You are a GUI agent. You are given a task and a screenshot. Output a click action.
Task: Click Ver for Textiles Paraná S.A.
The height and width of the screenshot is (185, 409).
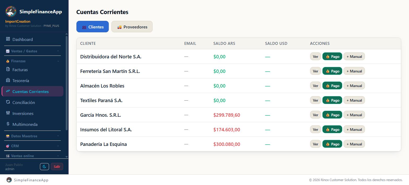click(316, 100)
